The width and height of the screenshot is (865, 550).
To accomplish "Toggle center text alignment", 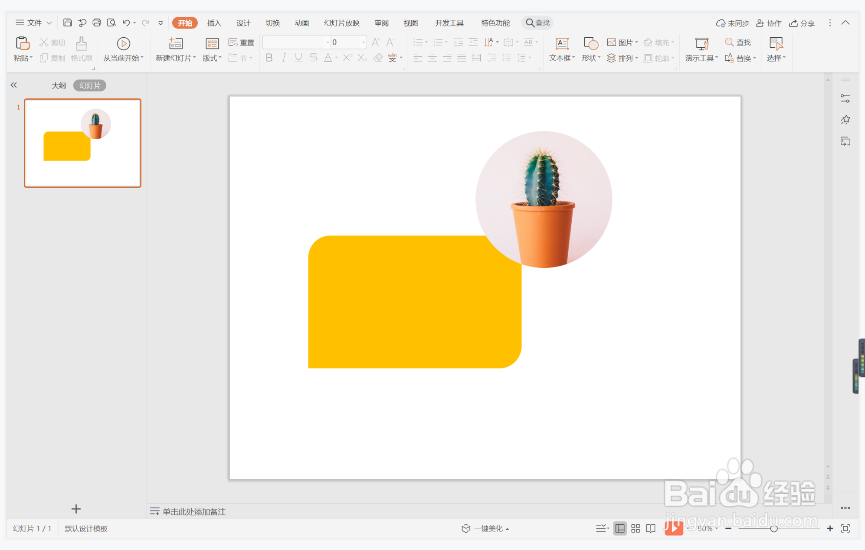I will [x=432, y=58].
